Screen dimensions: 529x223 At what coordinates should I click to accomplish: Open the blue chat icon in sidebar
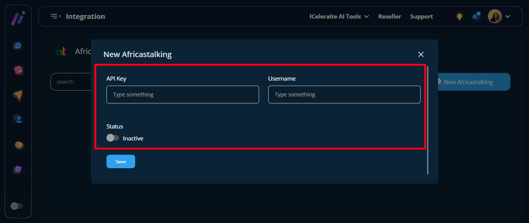pos(17,46)
